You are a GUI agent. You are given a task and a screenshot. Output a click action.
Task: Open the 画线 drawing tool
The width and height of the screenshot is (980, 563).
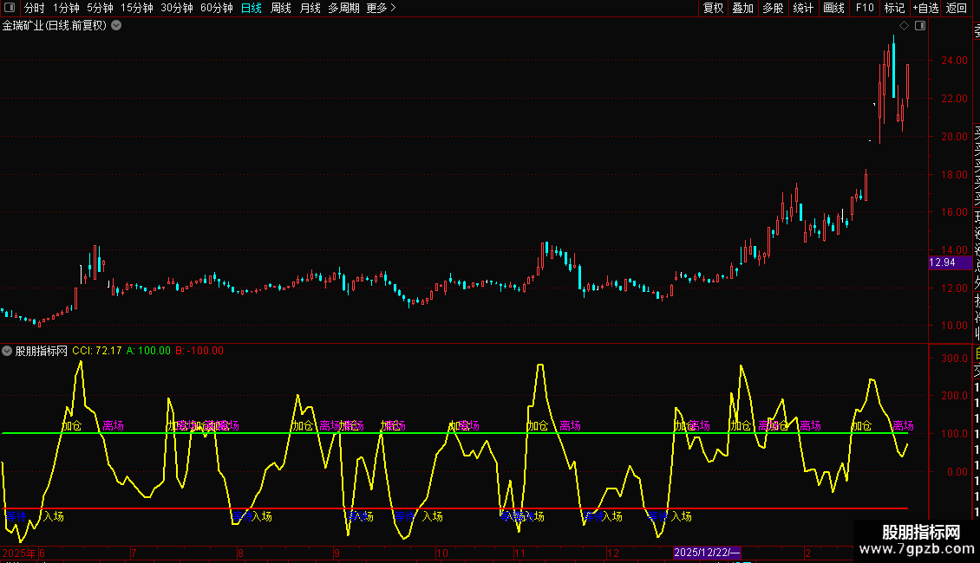pos(833,8)
